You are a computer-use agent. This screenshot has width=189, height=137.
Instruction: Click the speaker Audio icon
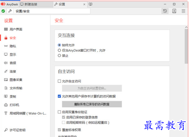pyautogui.click(x=6, y=63)
